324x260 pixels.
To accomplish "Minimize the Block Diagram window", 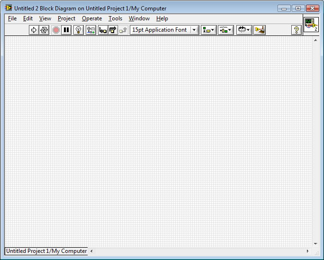I will pyautogui.click(x=284, y=9).
